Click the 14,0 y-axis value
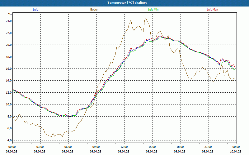 pos(9,81)
